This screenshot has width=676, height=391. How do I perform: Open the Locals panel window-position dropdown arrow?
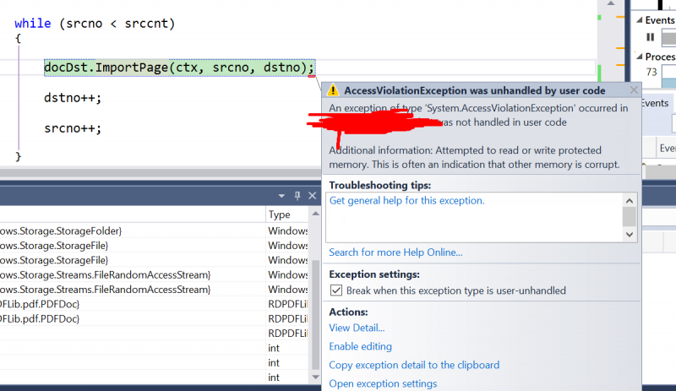tap(283, 196)
